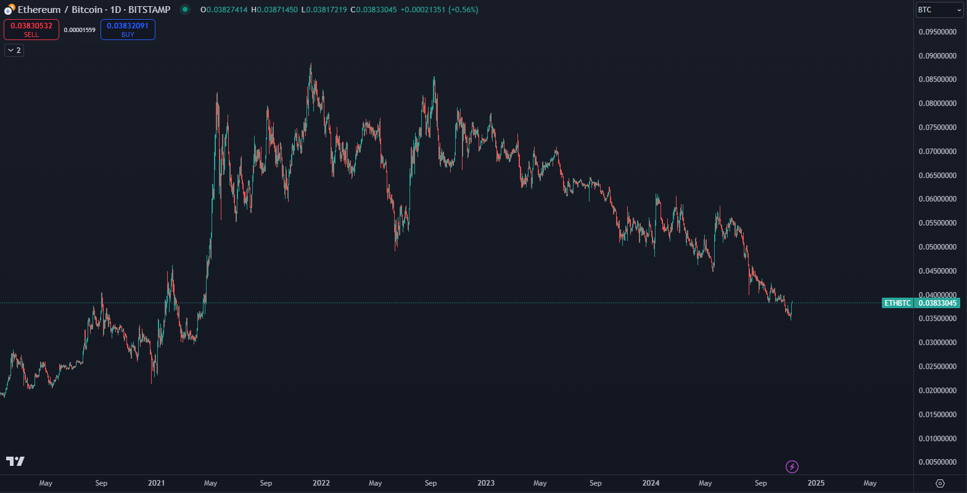The image size is (967, 493).
Task: Click the Ethereum/Bitcoin pair logo icon
Action: click(10, 9)
